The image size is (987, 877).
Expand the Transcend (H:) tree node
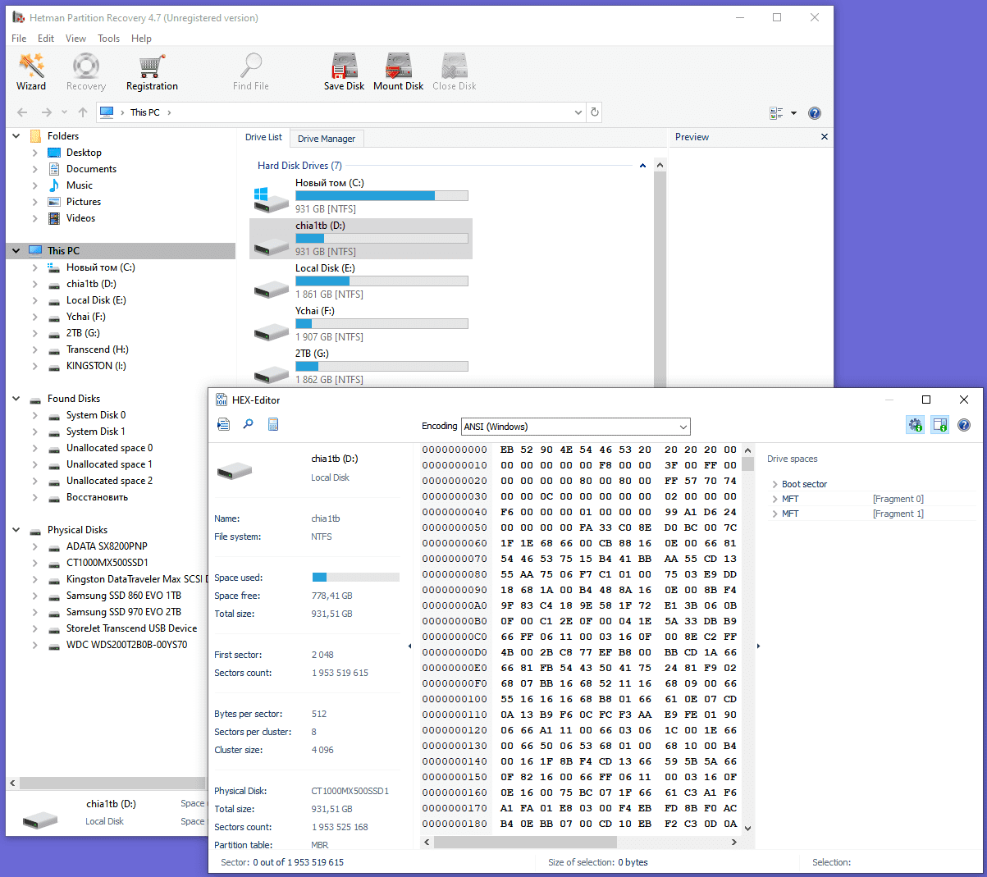click(34, 349)
